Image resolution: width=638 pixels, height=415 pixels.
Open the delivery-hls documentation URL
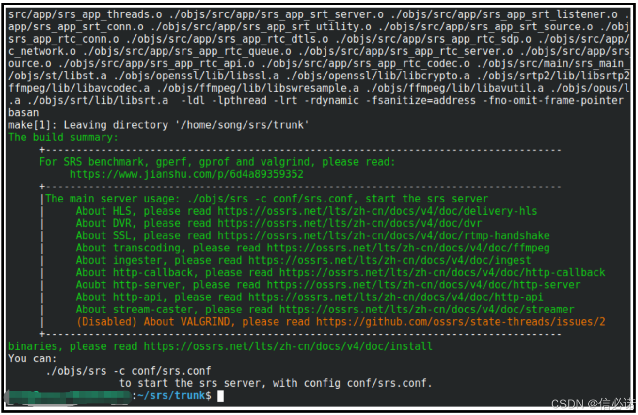click(x=377, y=211)
